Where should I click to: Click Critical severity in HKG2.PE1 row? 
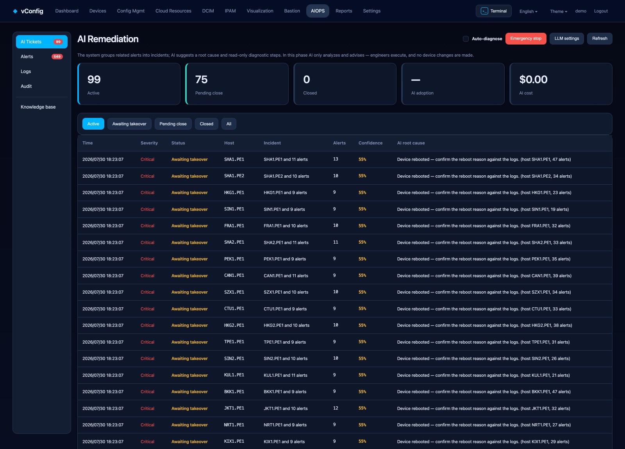coord(147,325)
